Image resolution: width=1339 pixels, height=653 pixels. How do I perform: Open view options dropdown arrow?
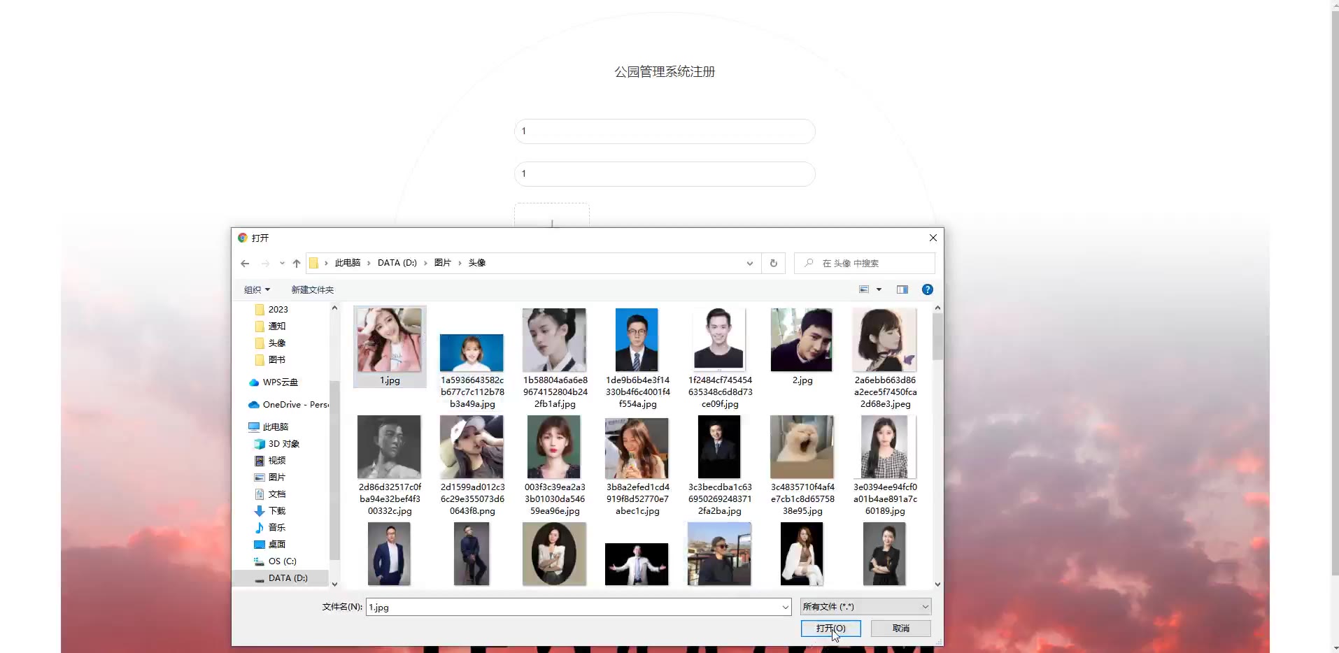click(879, 289)
